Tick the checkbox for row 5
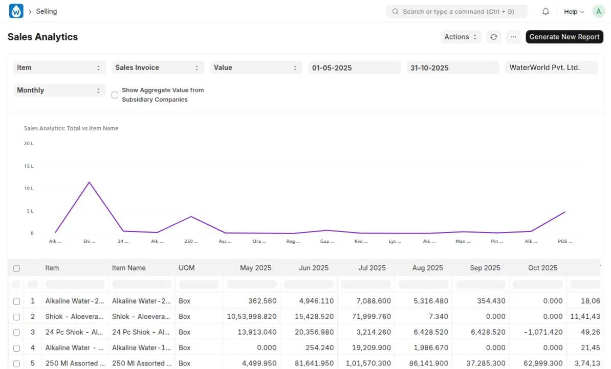 [17, 364]
